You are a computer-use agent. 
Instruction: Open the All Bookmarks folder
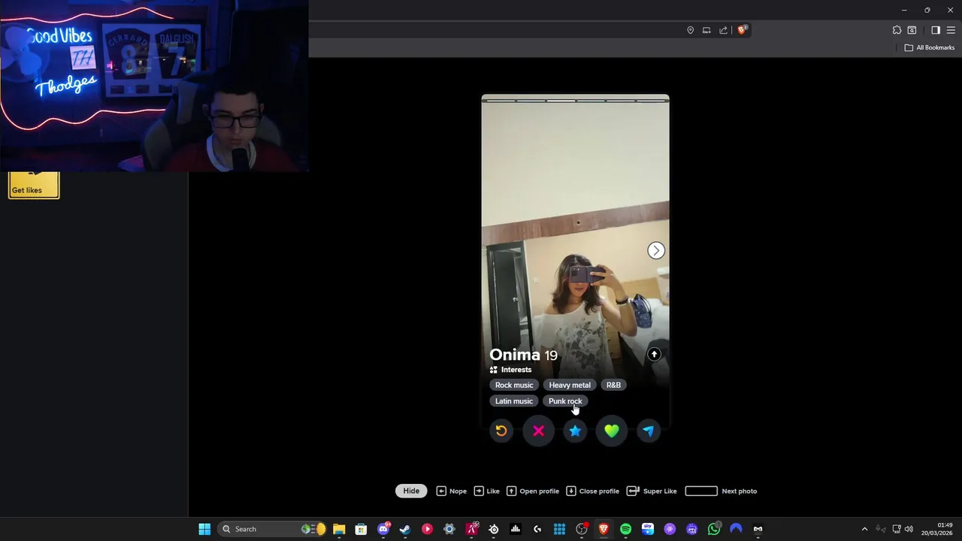pos(930,47)
